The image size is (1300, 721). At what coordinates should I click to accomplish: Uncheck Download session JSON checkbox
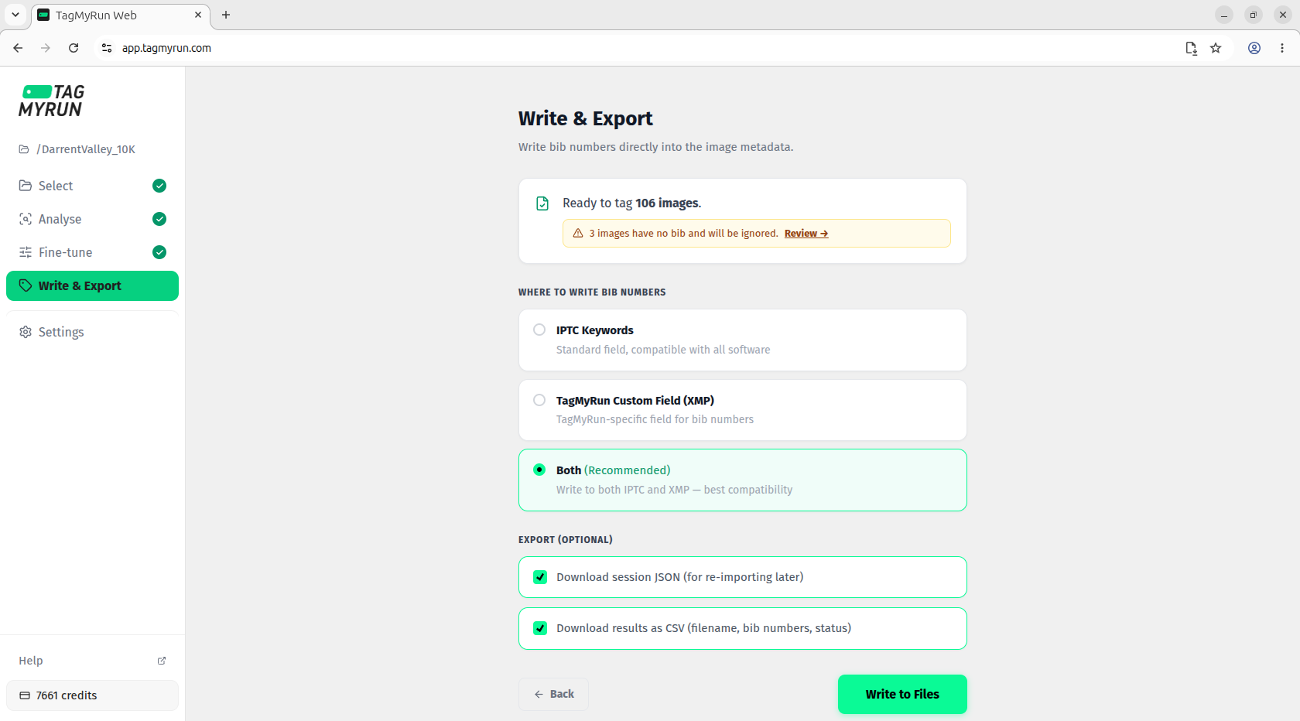[540, 577]
